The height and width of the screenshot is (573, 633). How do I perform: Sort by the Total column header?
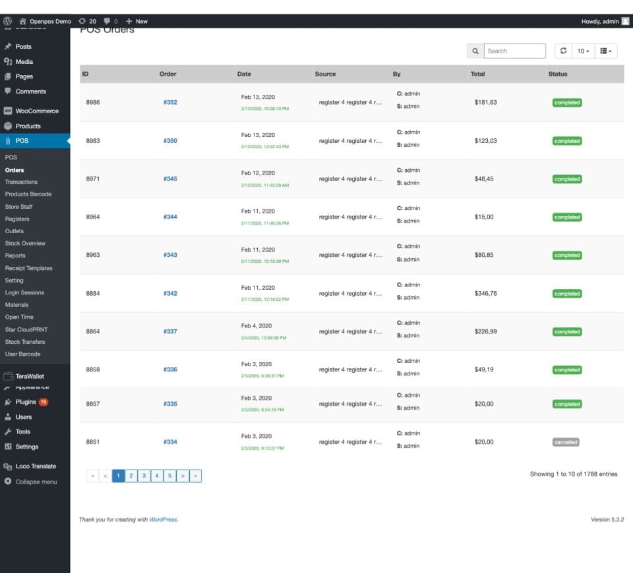click(x=477, y=74)
